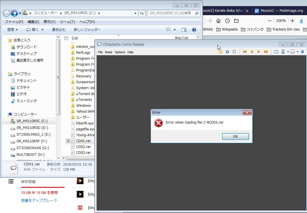This screenshot has width=307, height=213.
Task: Open the address bar history dropdown in Explorer
Action: click(x=135, y=13)
